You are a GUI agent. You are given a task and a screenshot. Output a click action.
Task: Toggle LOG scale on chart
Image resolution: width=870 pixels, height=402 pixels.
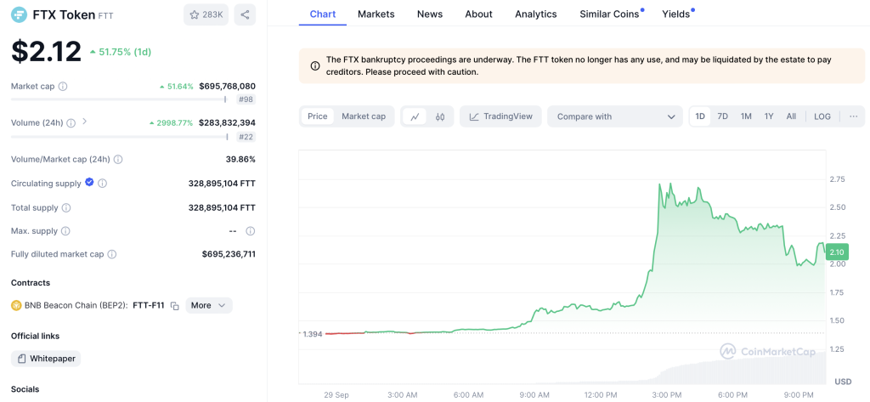pyautogui.click(x=822, y=116)
